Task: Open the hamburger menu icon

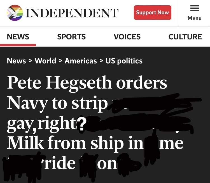Action: [x=195, y=8]
